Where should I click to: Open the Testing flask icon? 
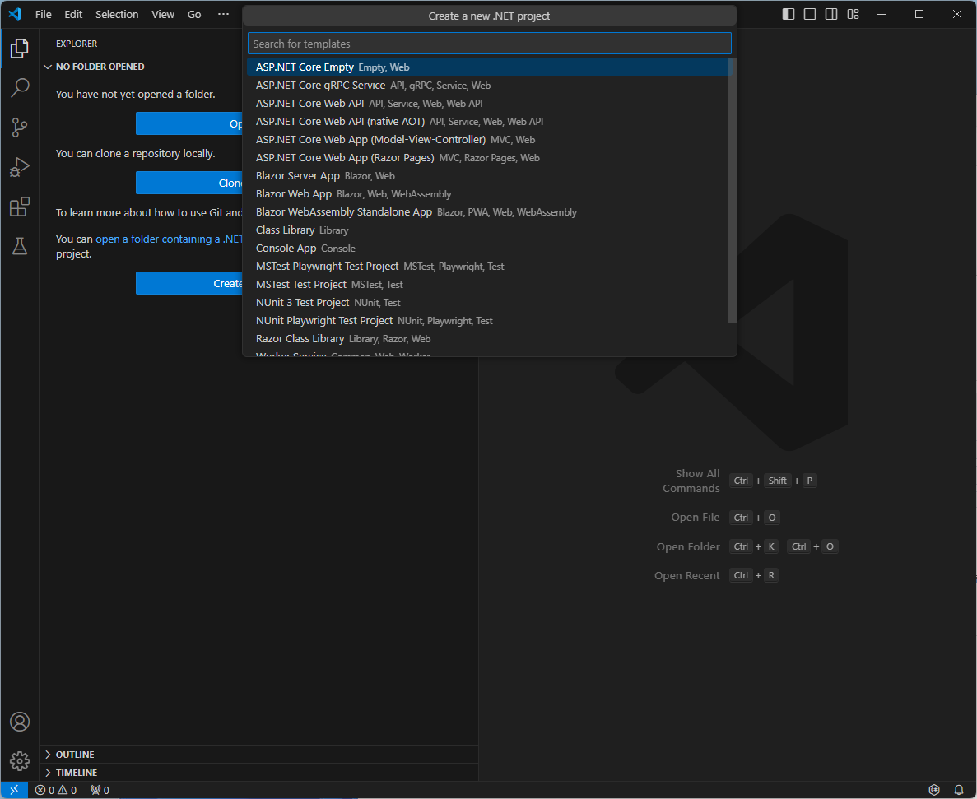19,247
